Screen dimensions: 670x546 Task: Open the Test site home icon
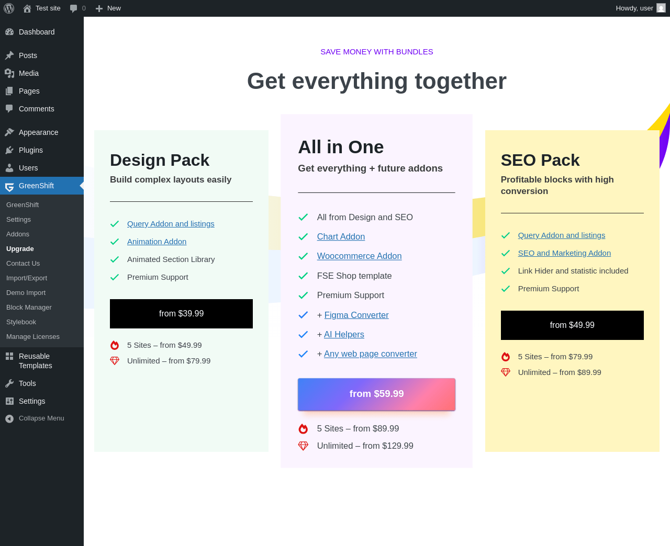tap(27, 8)
